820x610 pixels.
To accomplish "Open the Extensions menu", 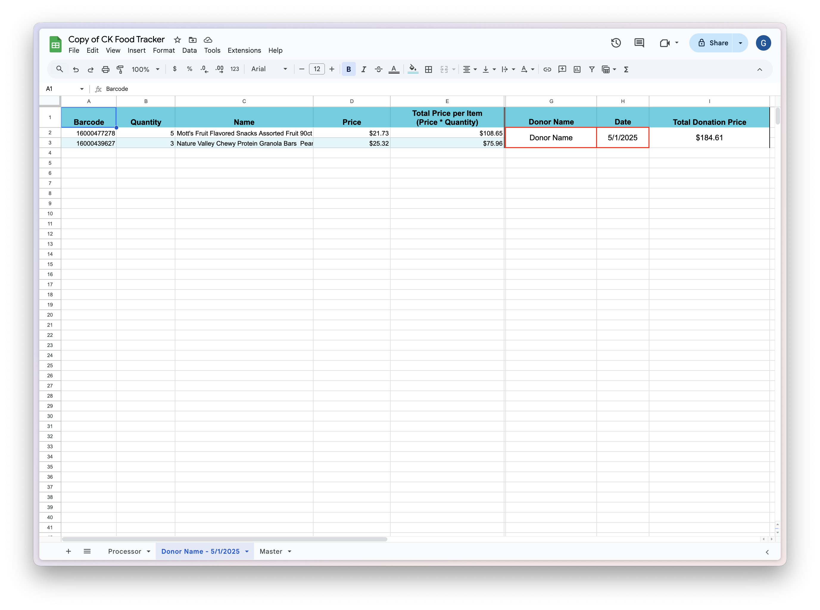I will [244, 50].
